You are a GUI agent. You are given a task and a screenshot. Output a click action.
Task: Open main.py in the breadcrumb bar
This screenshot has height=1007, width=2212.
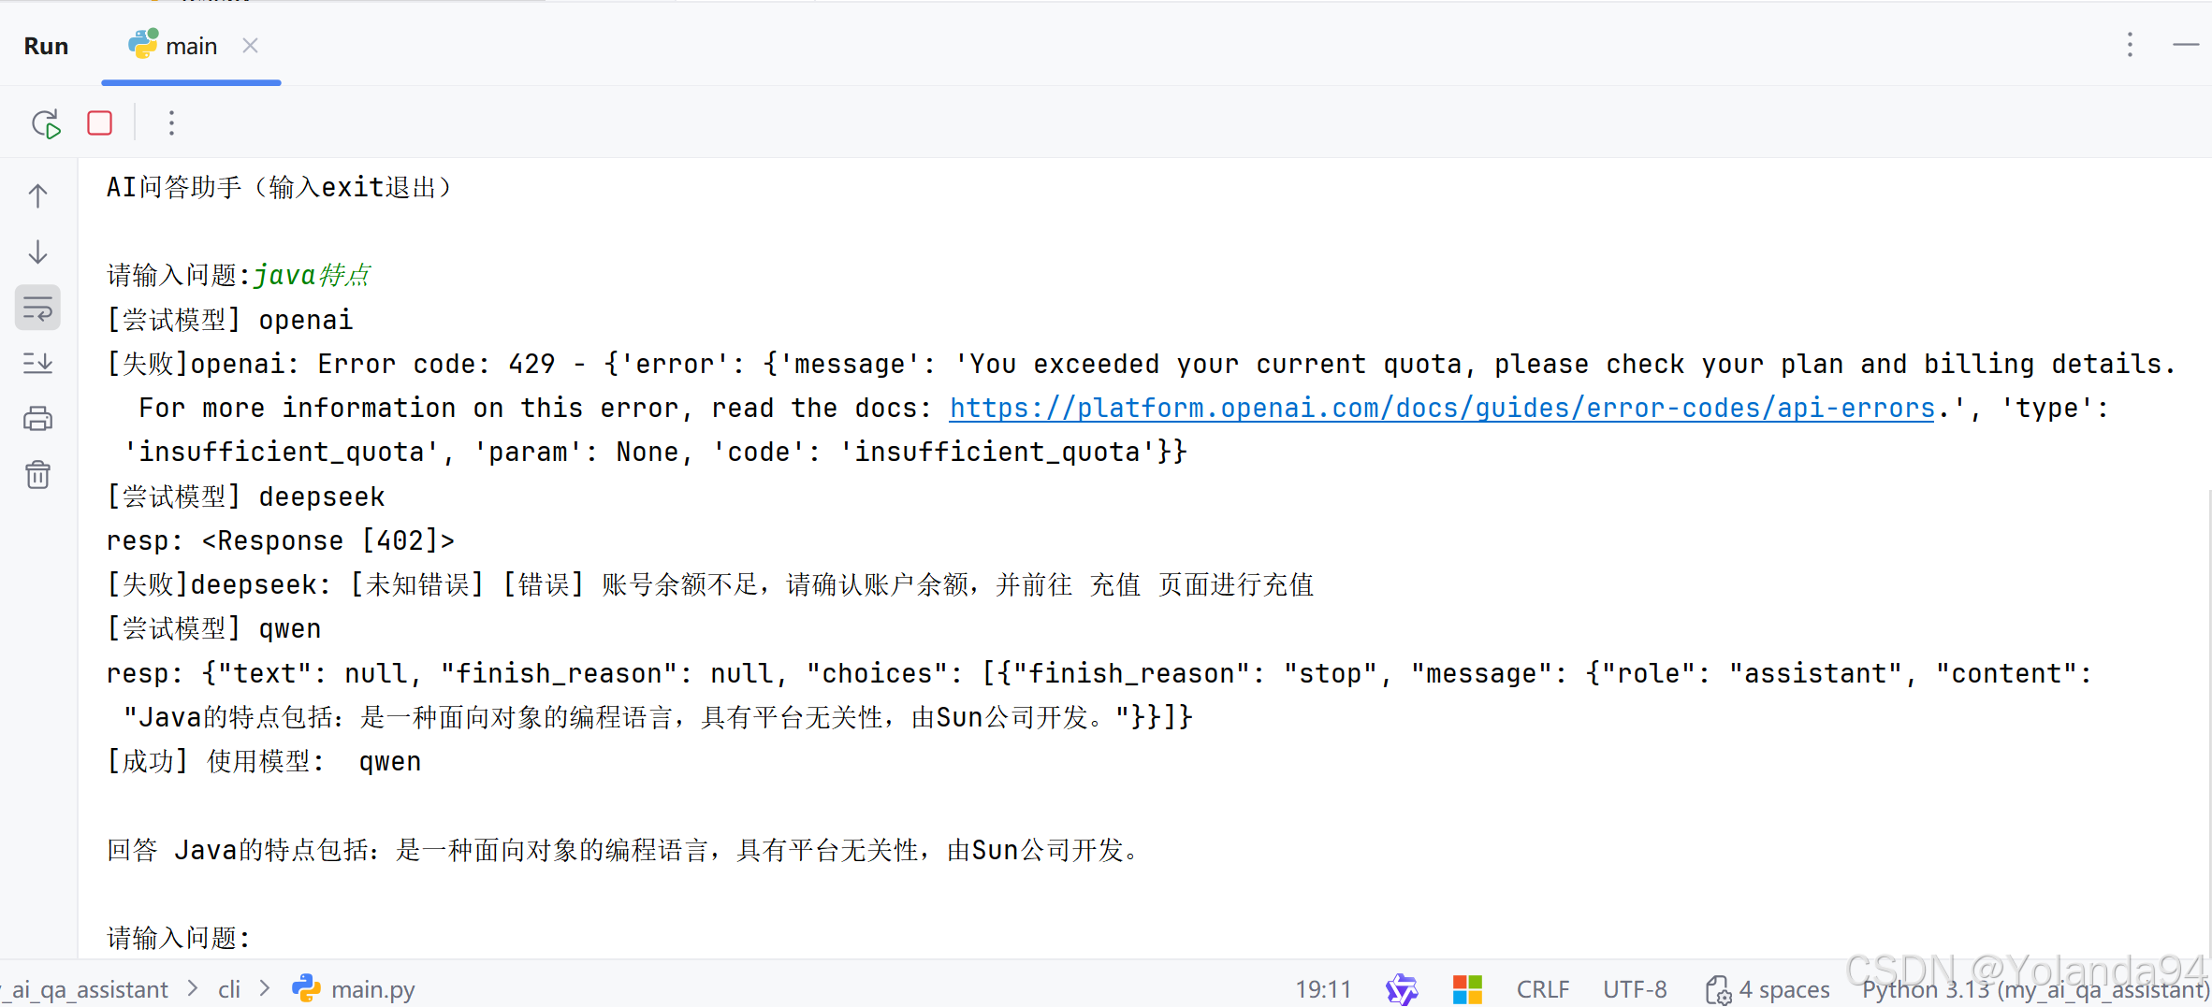(354, 989)
